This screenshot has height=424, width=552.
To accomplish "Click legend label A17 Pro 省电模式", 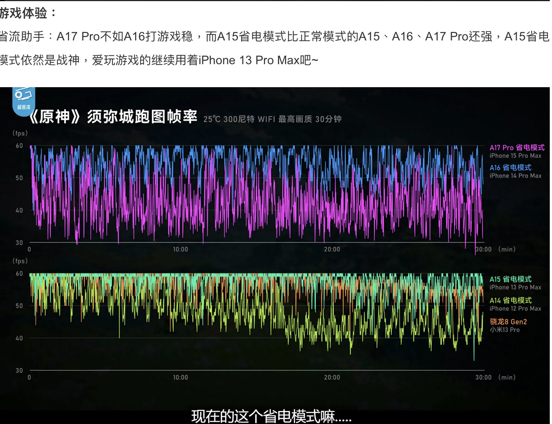I will pos(517,148).
